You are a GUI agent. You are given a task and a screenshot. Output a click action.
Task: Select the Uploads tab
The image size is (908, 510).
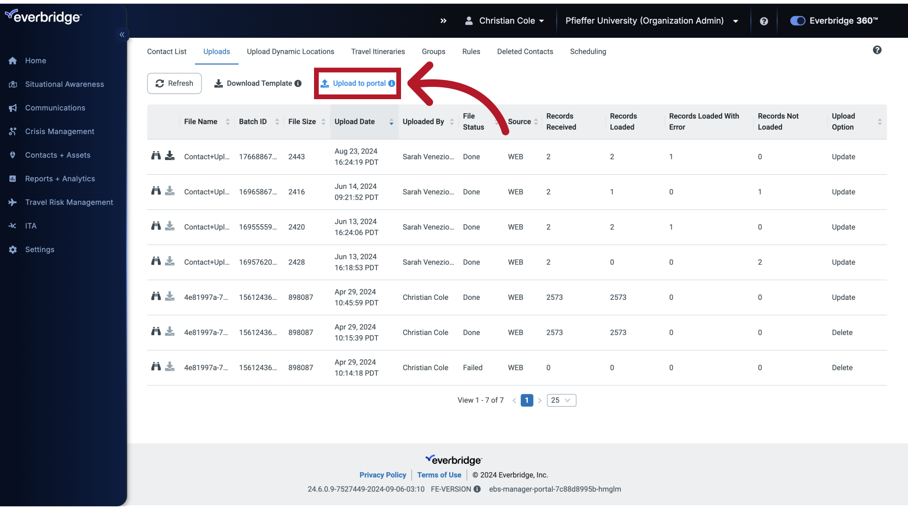pos(217,51)
